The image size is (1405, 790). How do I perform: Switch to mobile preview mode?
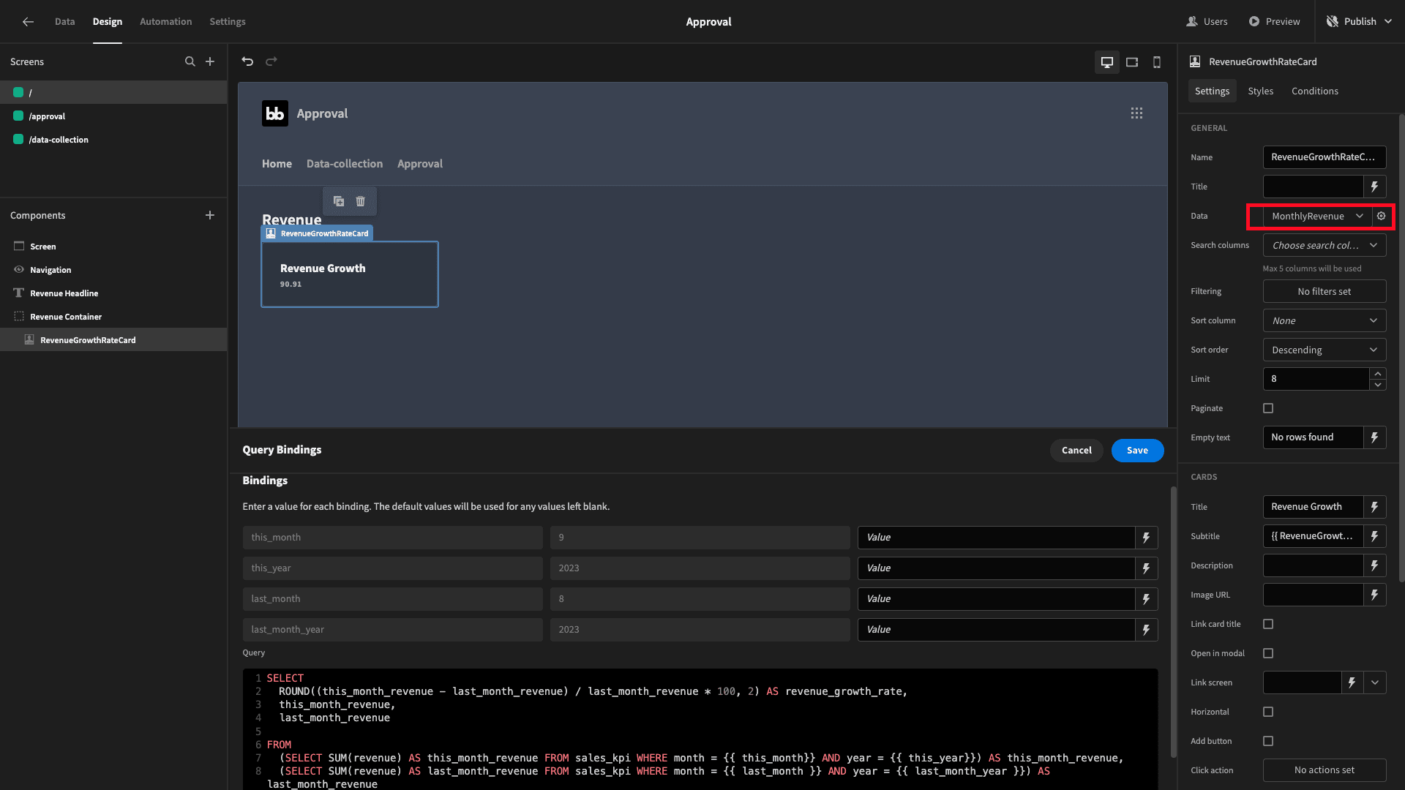1157,62
